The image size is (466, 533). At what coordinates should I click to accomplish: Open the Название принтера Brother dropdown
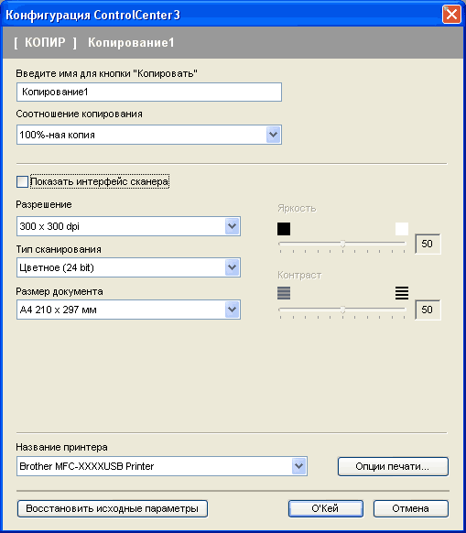click(299, 466)
